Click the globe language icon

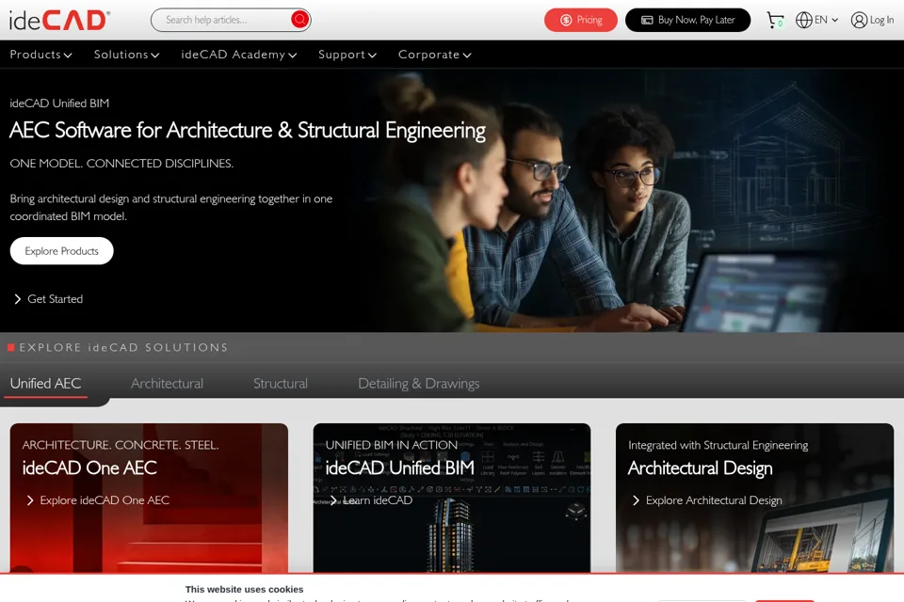803,20
